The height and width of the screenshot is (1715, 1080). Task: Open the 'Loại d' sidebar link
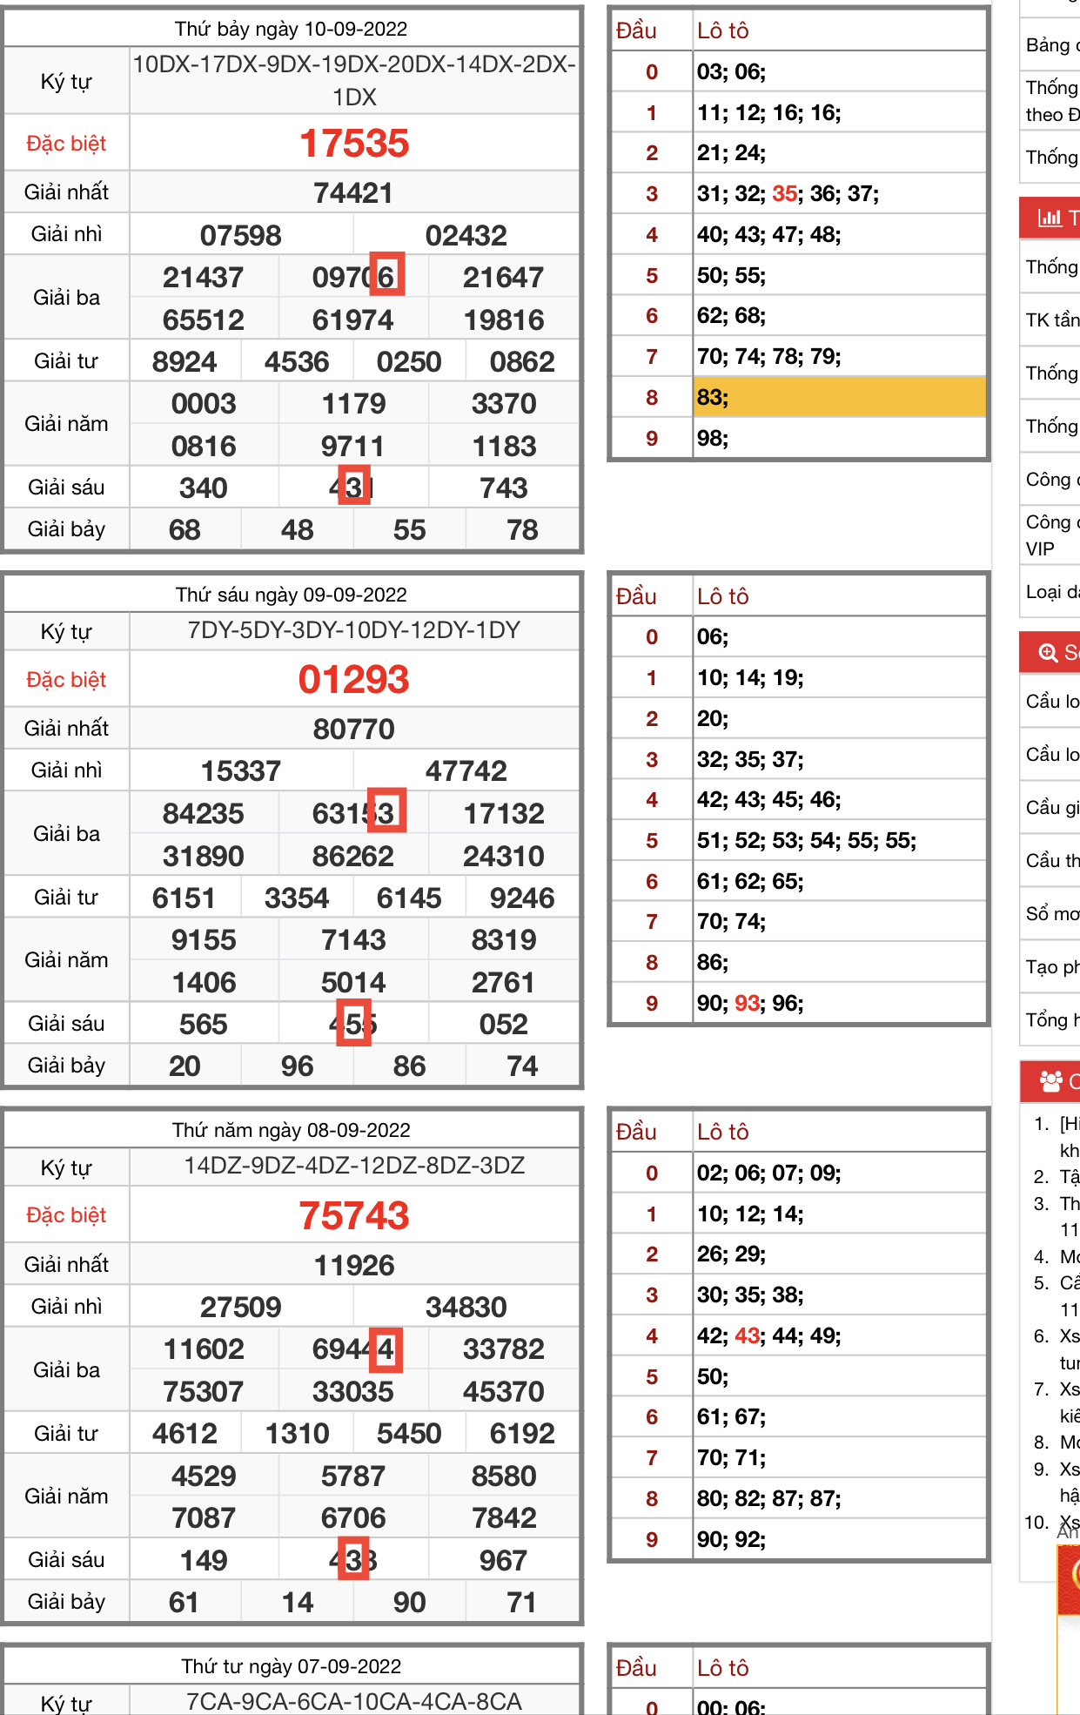click(1053, 592)
